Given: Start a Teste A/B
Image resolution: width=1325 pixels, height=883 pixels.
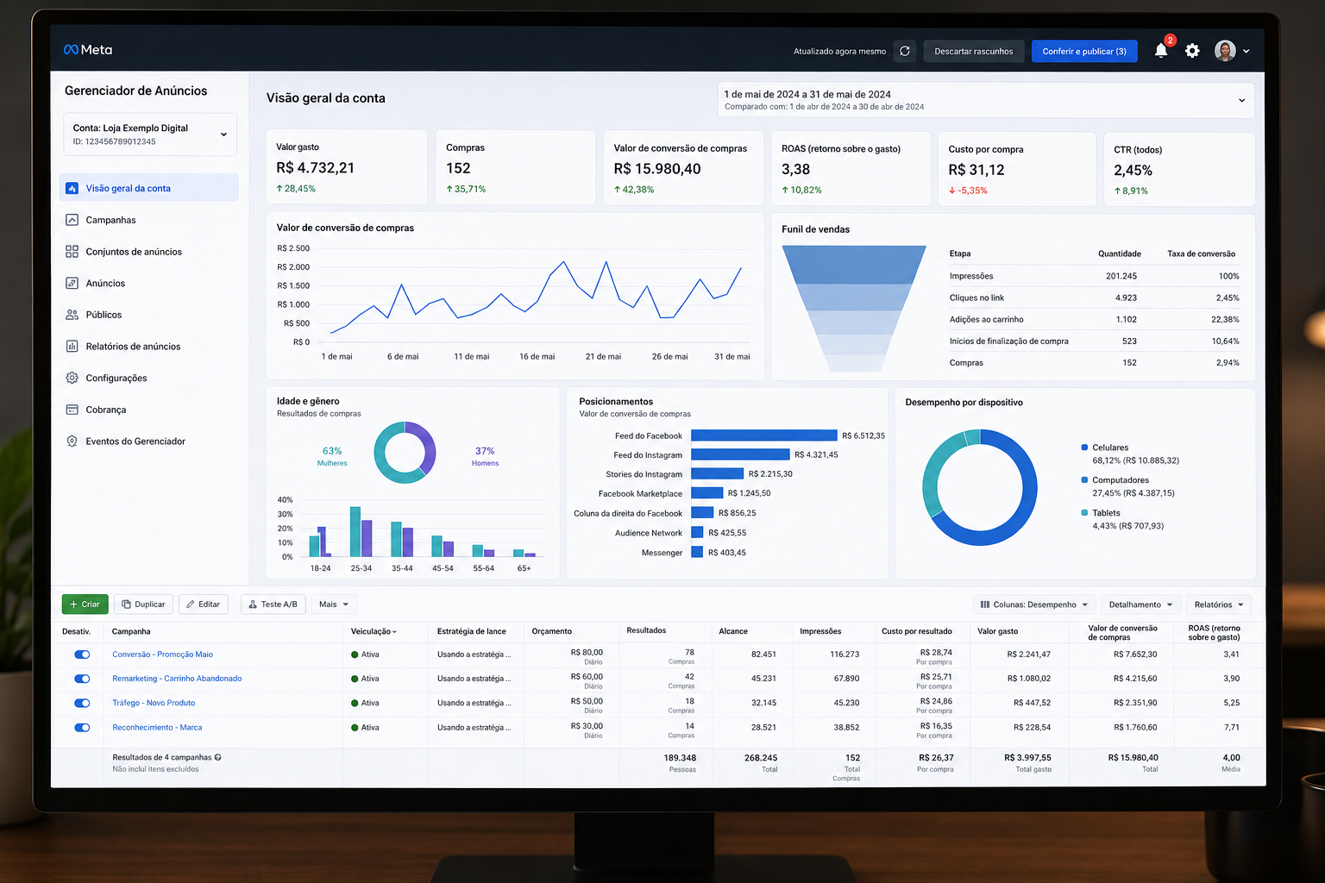Looking at the screenshot, I should coord(273,604).
